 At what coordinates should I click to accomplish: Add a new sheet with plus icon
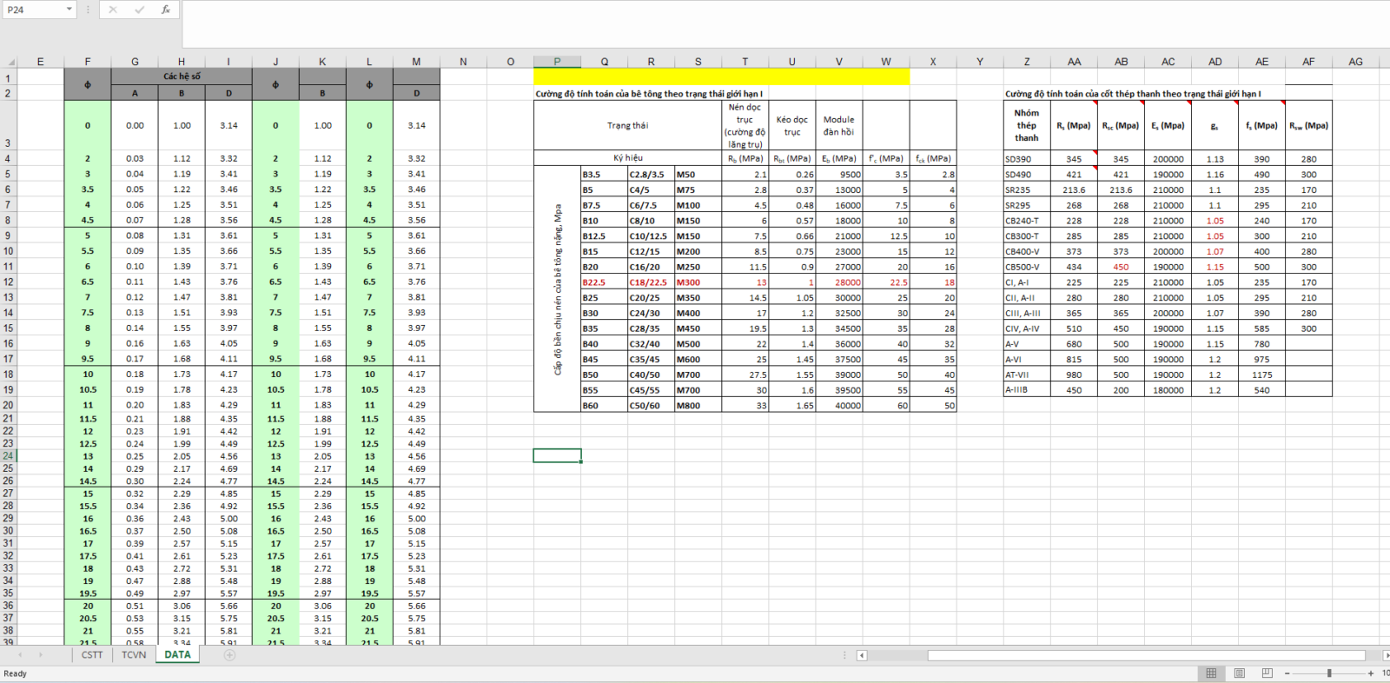pyautogui.click(x=229, y=655)
